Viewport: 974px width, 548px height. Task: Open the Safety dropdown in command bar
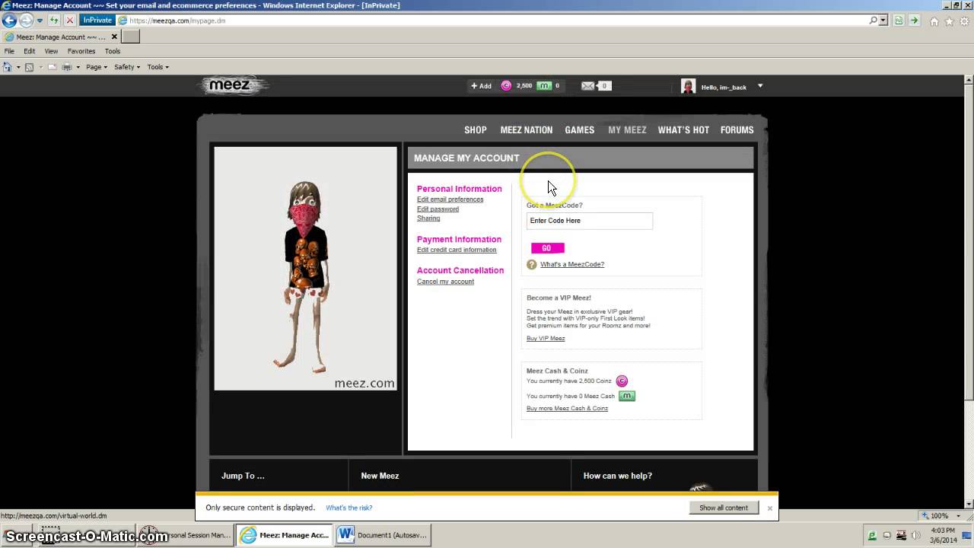pyautogui.click(x=127, y=67)
